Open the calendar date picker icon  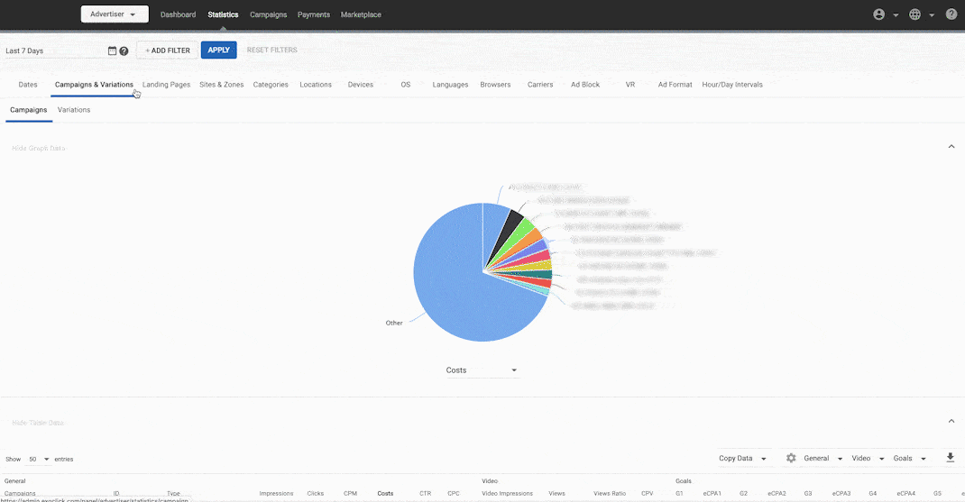coord(113,51)
